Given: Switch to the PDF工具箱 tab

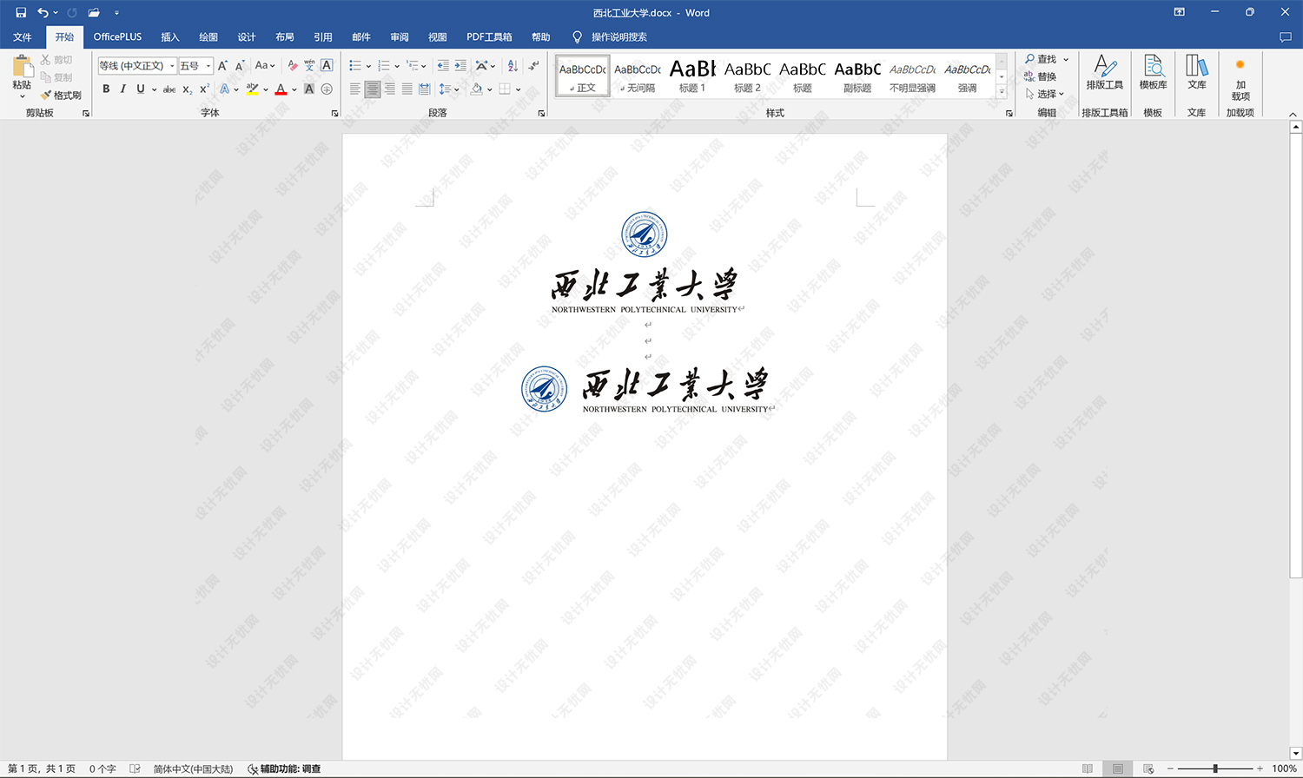Looking at the screenshot, I should coord(489,36).
